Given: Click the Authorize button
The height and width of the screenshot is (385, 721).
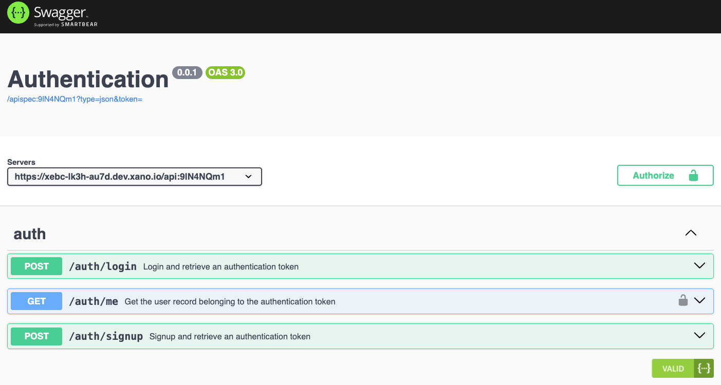Looking at the screenshot, I should click(654, 175).
